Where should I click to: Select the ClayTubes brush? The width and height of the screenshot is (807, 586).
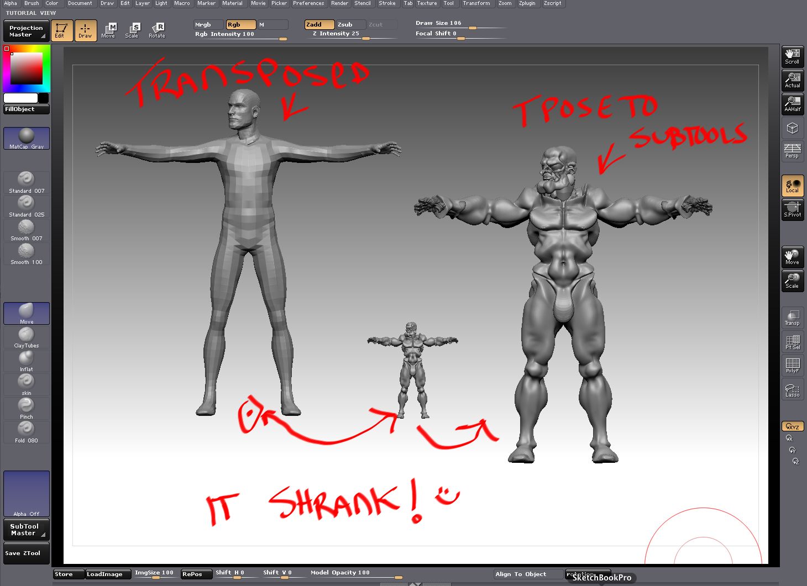coord(26,337)
